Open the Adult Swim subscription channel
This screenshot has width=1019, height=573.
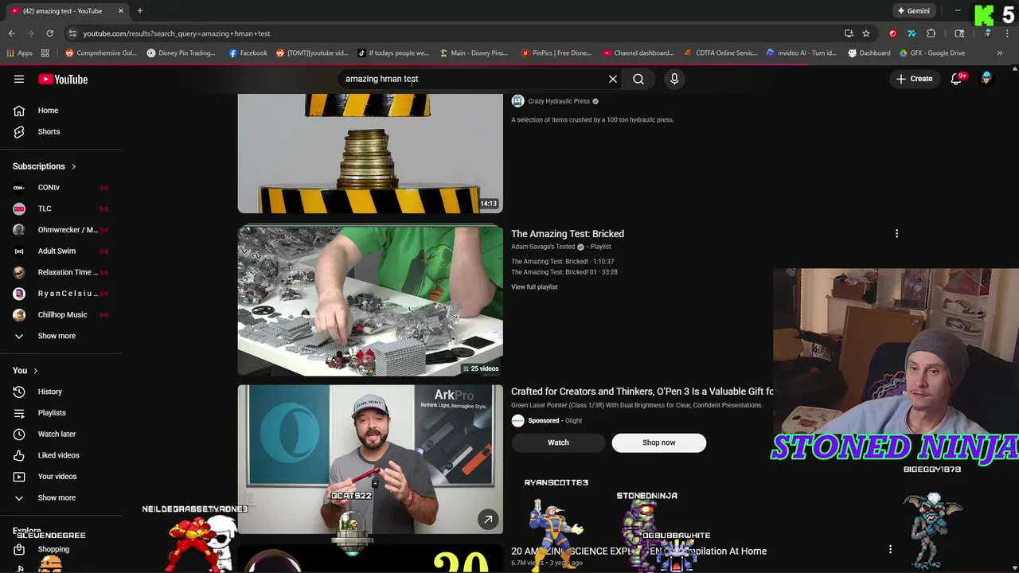(57, 251)
